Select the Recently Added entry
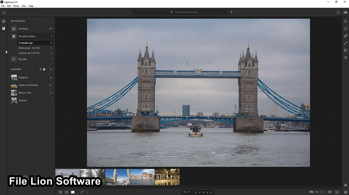Screen dimensions: 349x195 pos(32,36)
